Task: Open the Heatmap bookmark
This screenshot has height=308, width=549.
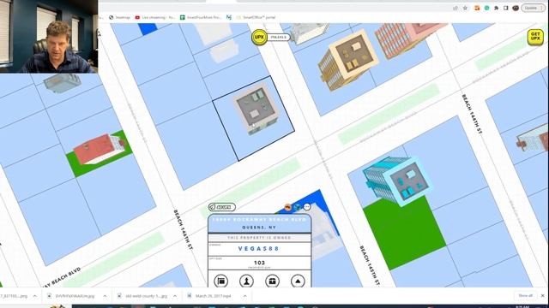Action: tap(119, 17)
